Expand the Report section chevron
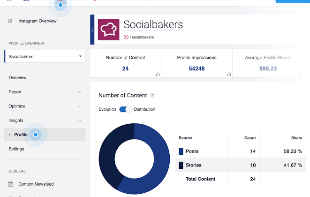Screen dimensions: 310x197 coord(79,92)
